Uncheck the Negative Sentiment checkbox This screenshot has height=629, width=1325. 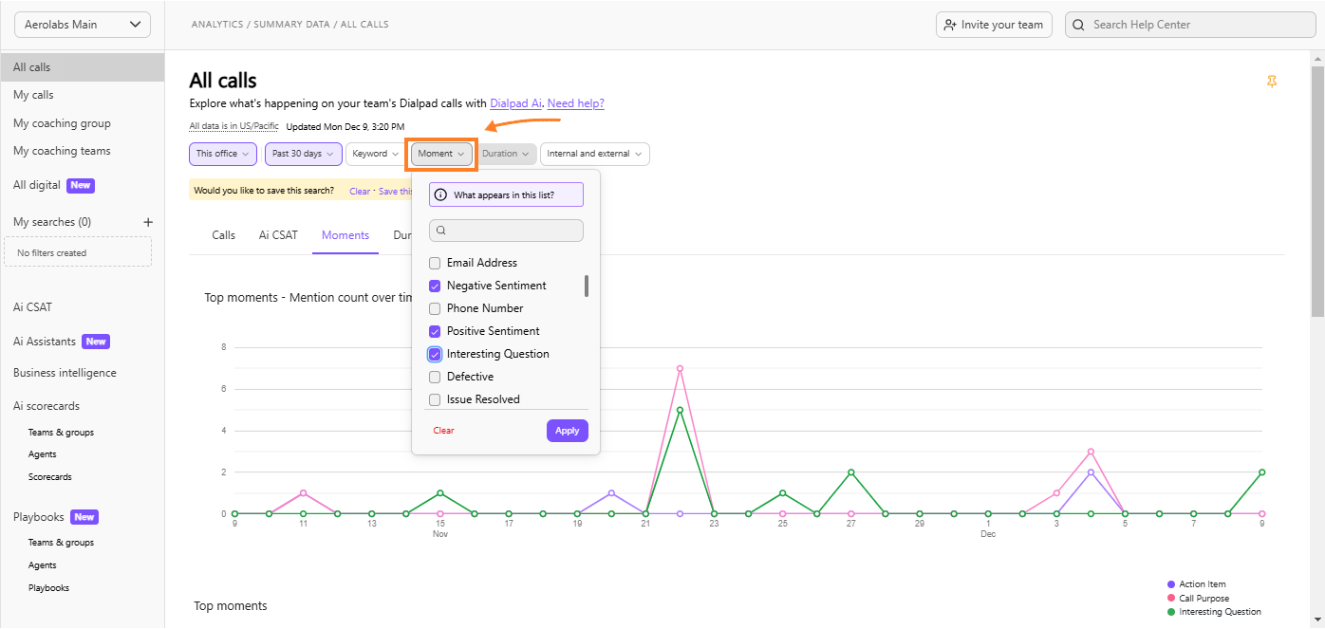point(435,286)
